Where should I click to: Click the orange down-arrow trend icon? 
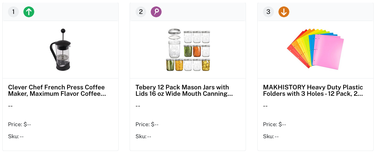[284, 12]
